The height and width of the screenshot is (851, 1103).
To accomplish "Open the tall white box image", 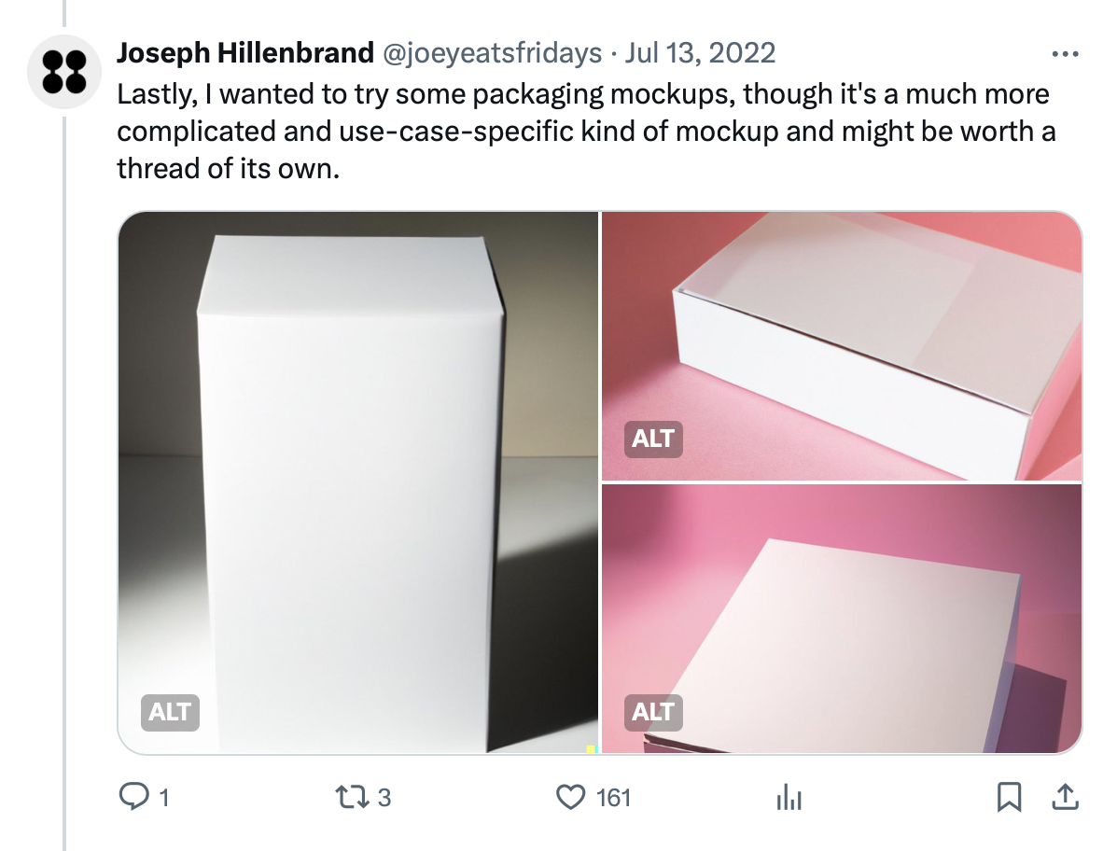I will (x=358, y=482).
